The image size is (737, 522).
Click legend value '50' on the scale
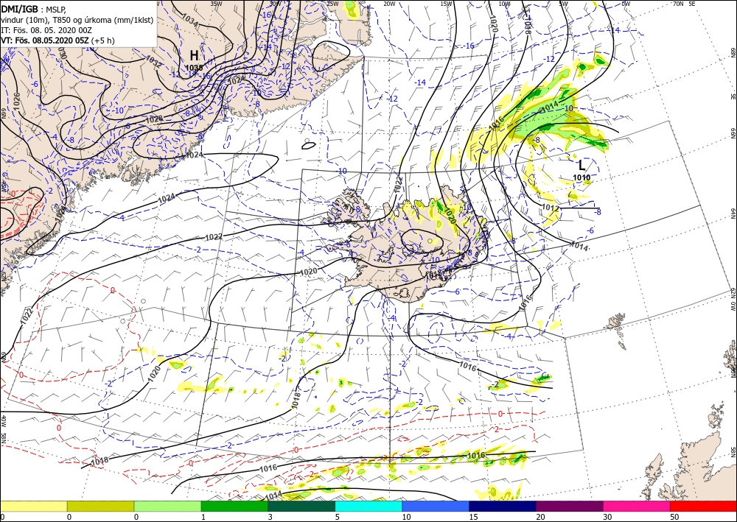[674, 517]
